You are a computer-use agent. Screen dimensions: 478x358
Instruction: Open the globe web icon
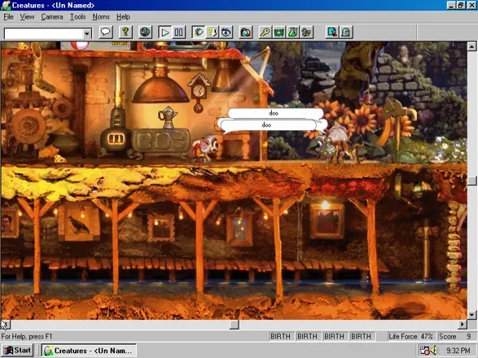145,32
